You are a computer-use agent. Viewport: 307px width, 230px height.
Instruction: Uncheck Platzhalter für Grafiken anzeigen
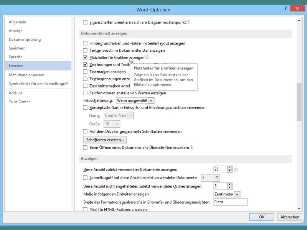click(85, 58)
